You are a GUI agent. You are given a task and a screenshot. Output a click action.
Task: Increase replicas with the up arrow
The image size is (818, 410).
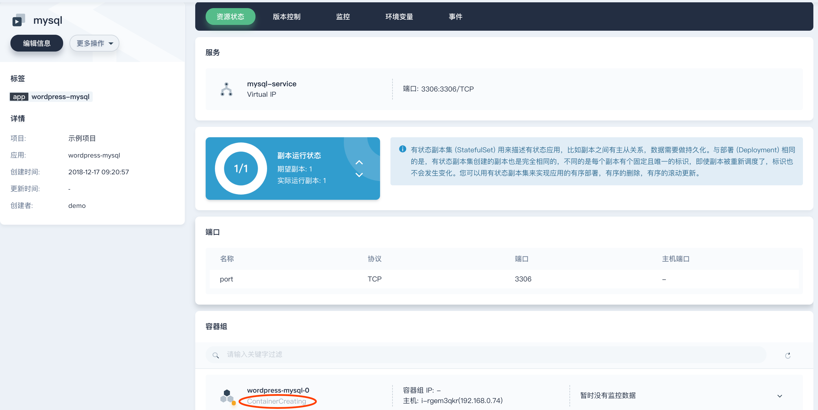[x=359, y=162]
